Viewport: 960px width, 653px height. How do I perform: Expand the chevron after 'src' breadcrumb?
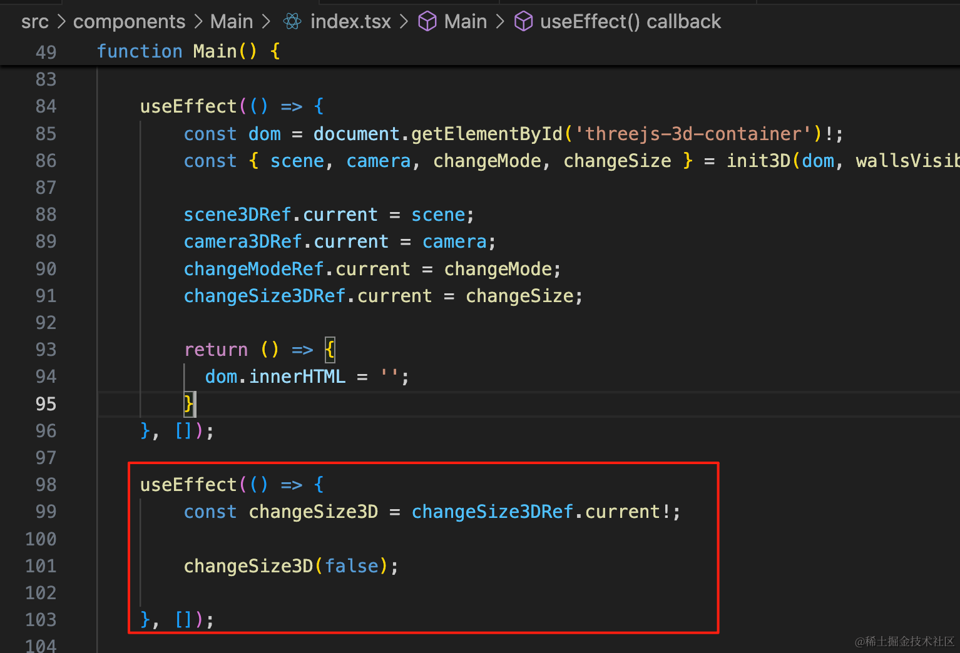pos(61,22)
